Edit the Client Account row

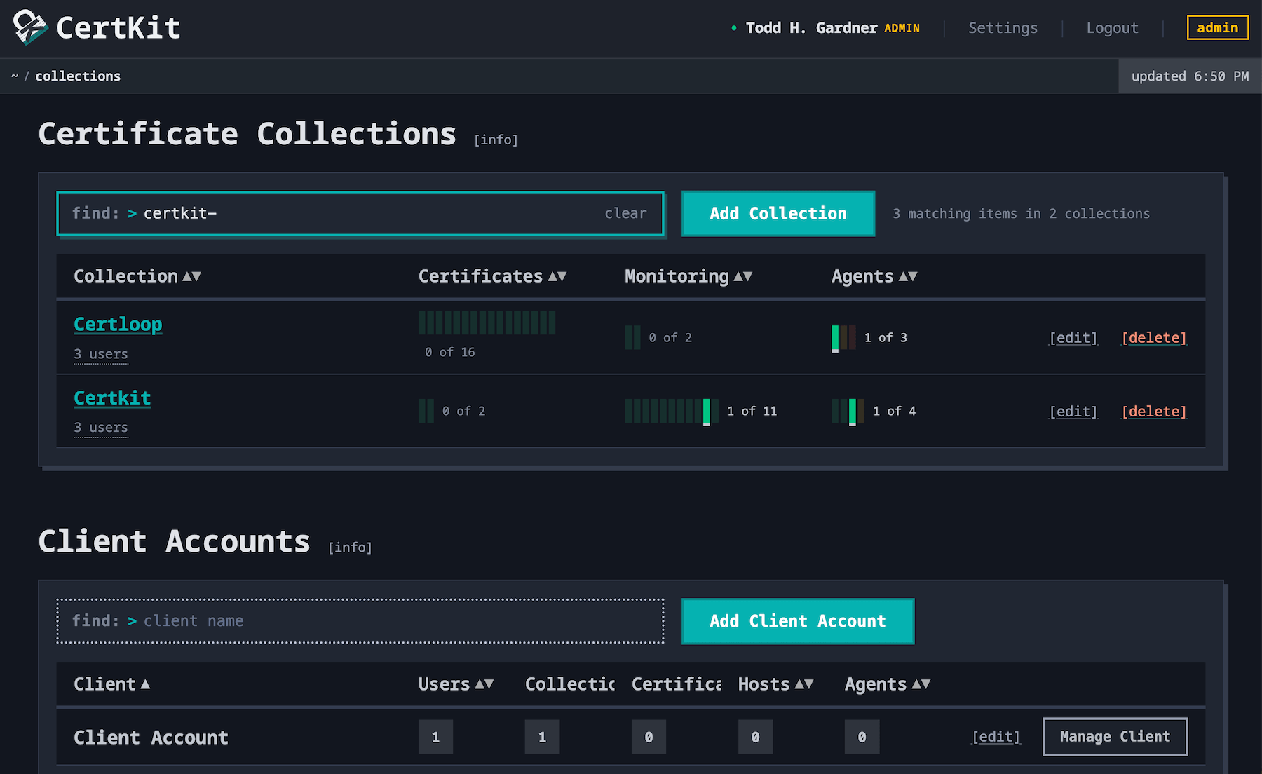996,737
